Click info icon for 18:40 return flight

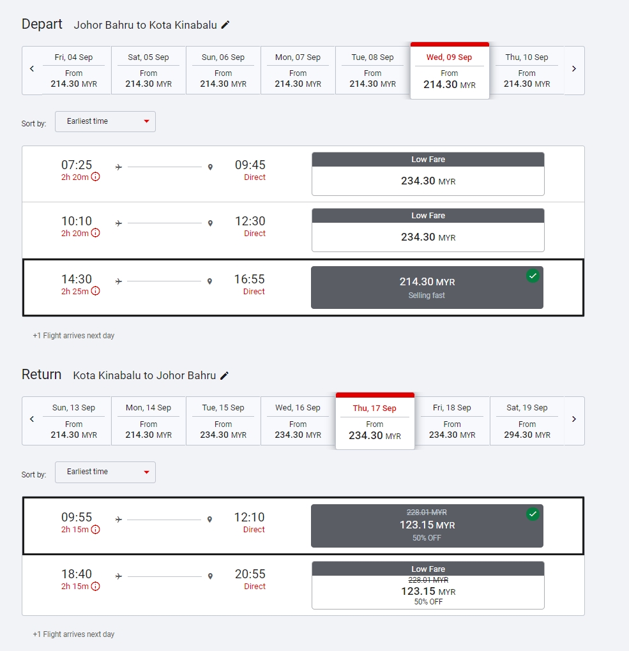(x=96, y=586)
